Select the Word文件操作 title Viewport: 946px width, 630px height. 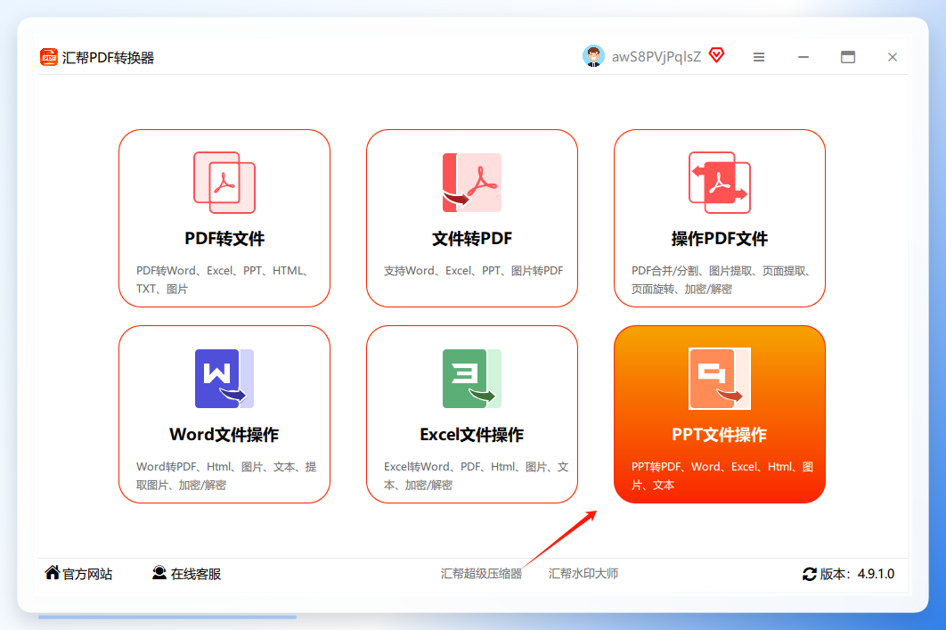pos(224,435)
